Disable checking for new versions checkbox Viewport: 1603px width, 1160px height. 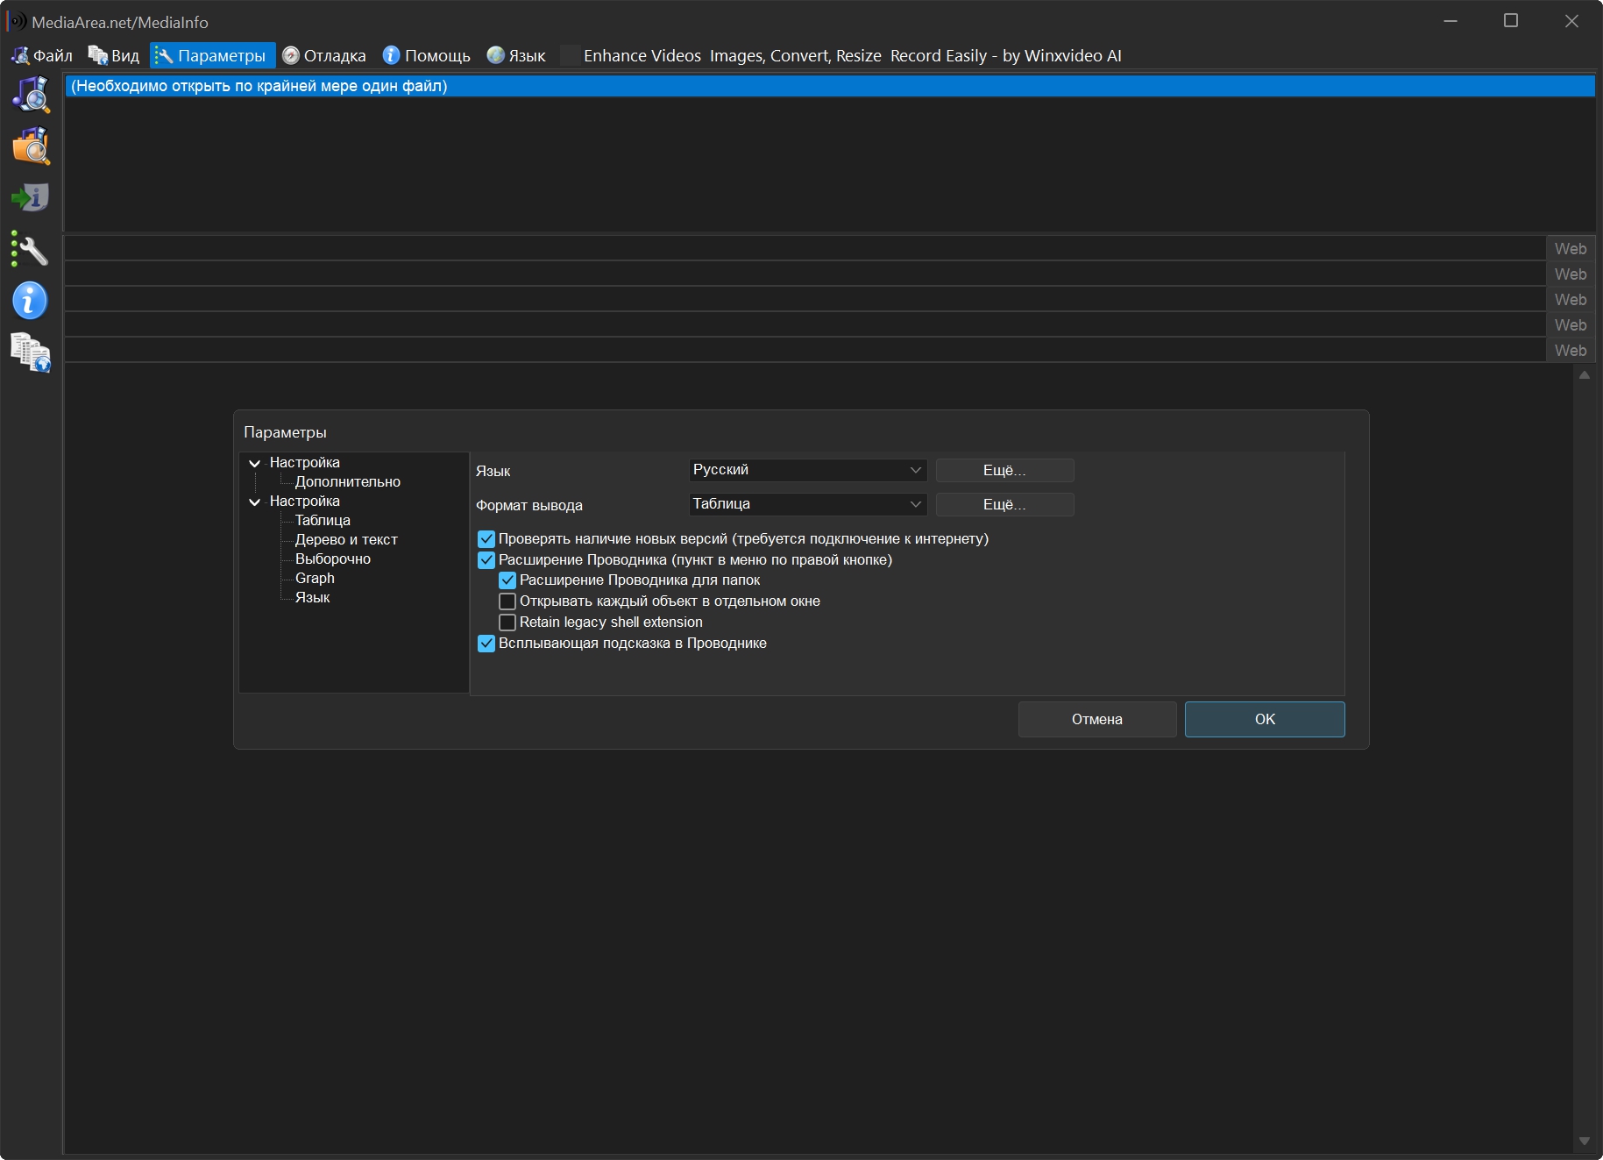[486, 539]
